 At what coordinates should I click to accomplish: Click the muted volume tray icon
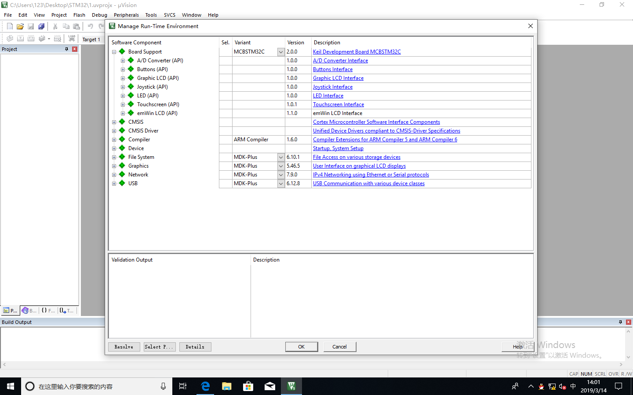(x=562, y=387)
